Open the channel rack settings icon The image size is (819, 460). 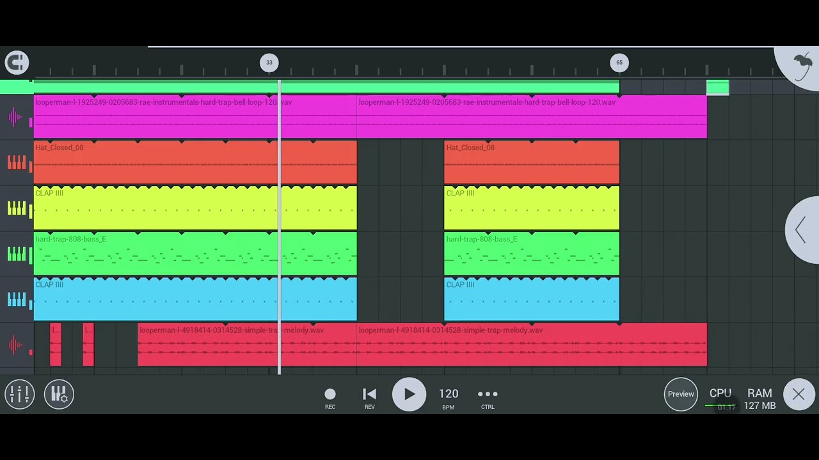click(x=59, y=394)
